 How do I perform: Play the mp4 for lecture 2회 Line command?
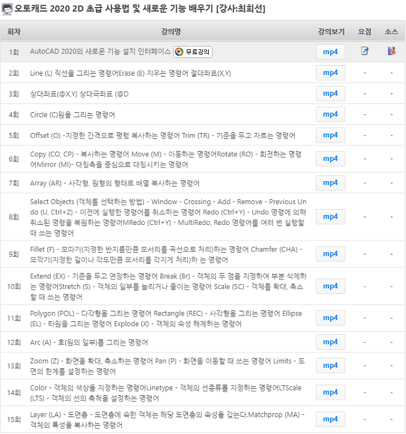pos(330,73)
